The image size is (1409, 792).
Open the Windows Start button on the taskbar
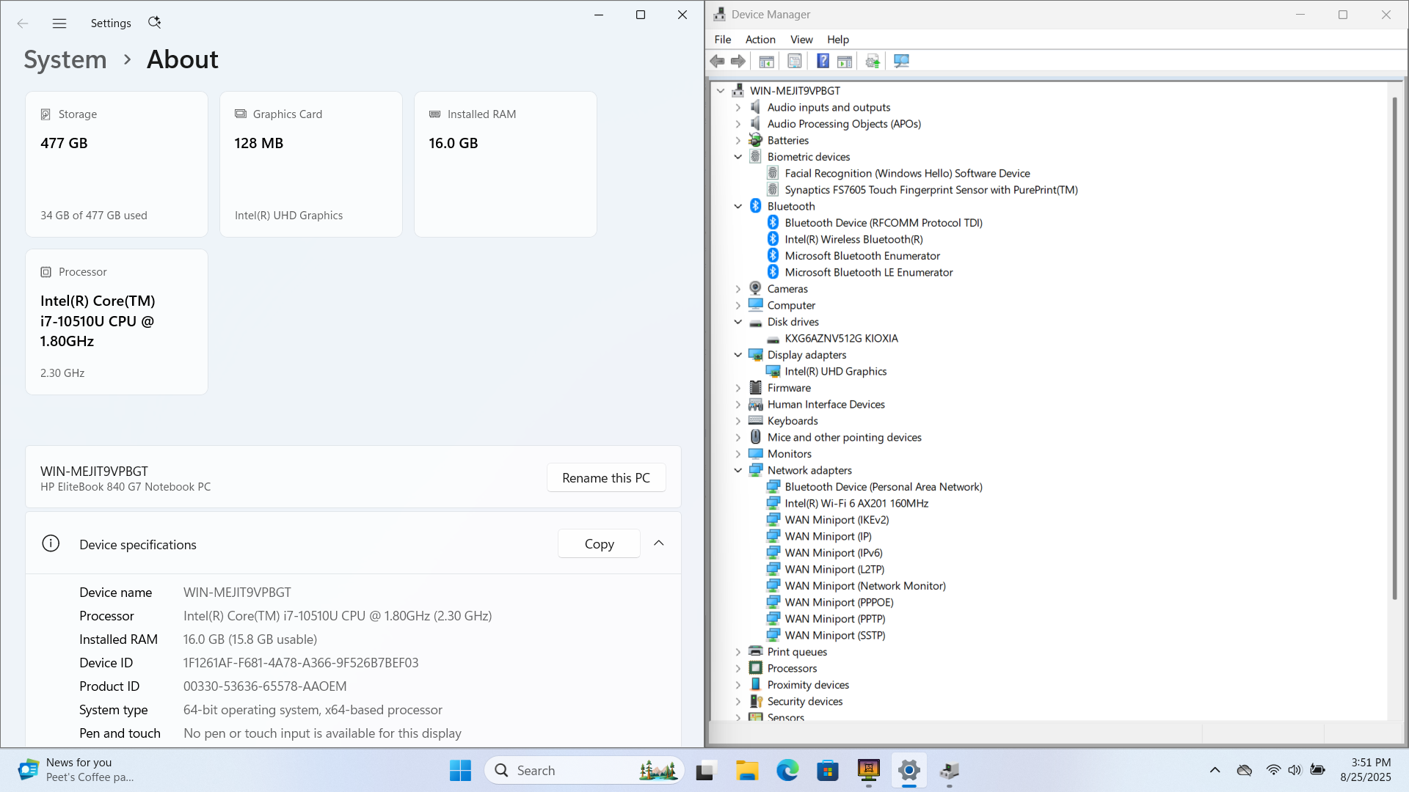click(460, 771)
